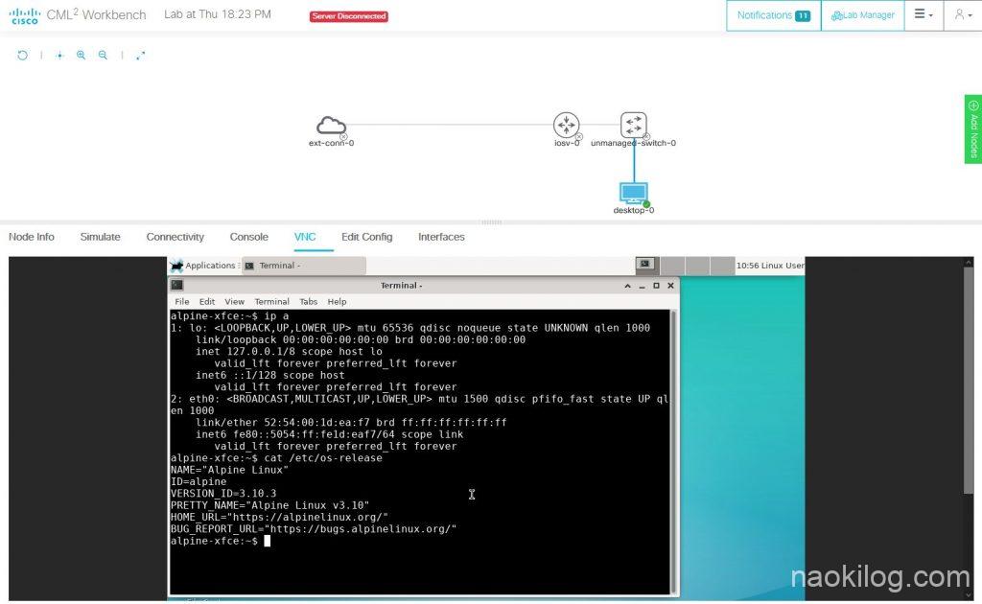Click the panel resize handle above tabs

coord(491,222)
